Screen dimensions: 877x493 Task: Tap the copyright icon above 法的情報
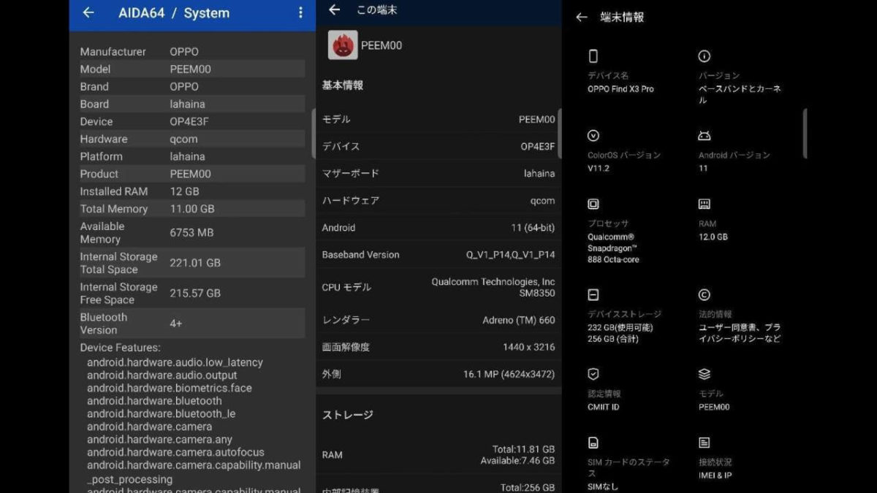(x=705, y=295)
